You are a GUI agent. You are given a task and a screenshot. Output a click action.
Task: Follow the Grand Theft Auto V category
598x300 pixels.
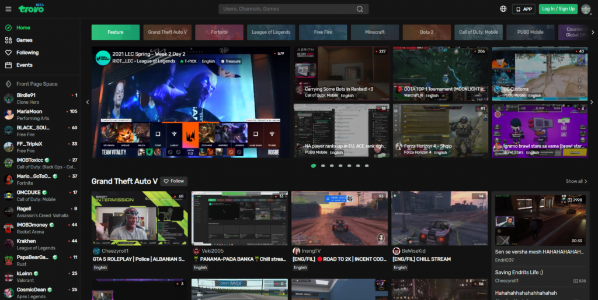tap(173, 181)
